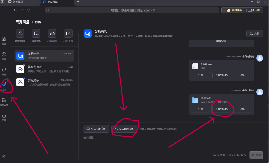Screen dimensions: 269x163
Task: Open settings gear at sidebar bottom
Action: 4,157
